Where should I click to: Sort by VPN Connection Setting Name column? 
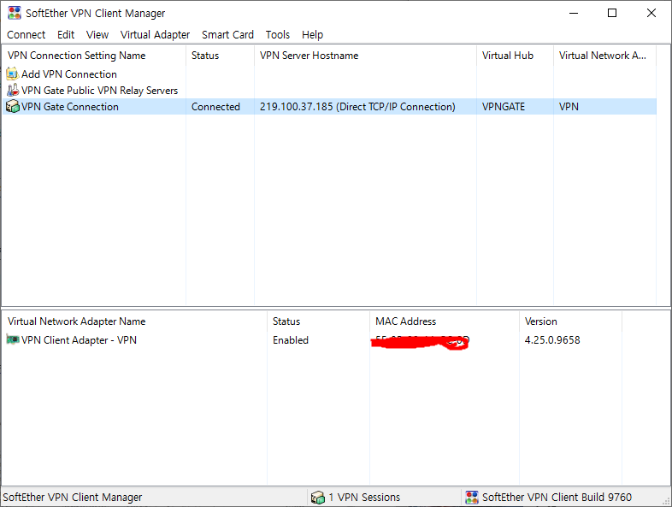coord(94,56)
